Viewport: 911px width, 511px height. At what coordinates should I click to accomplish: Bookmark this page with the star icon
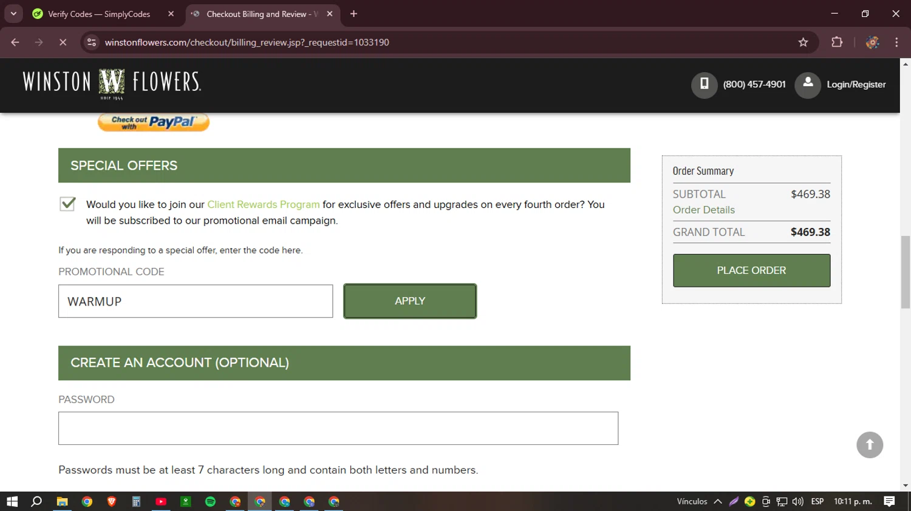point(803,42)
